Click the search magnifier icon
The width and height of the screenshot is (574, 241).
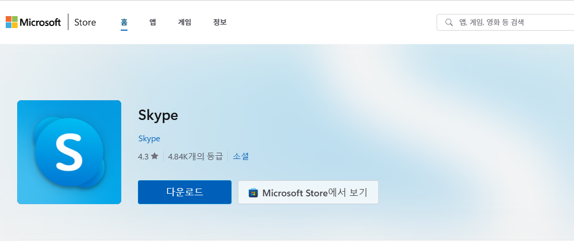coord(449,22)
